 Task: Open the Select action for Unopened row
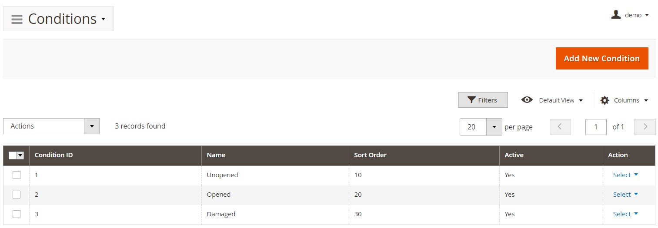tap(625, 175)
